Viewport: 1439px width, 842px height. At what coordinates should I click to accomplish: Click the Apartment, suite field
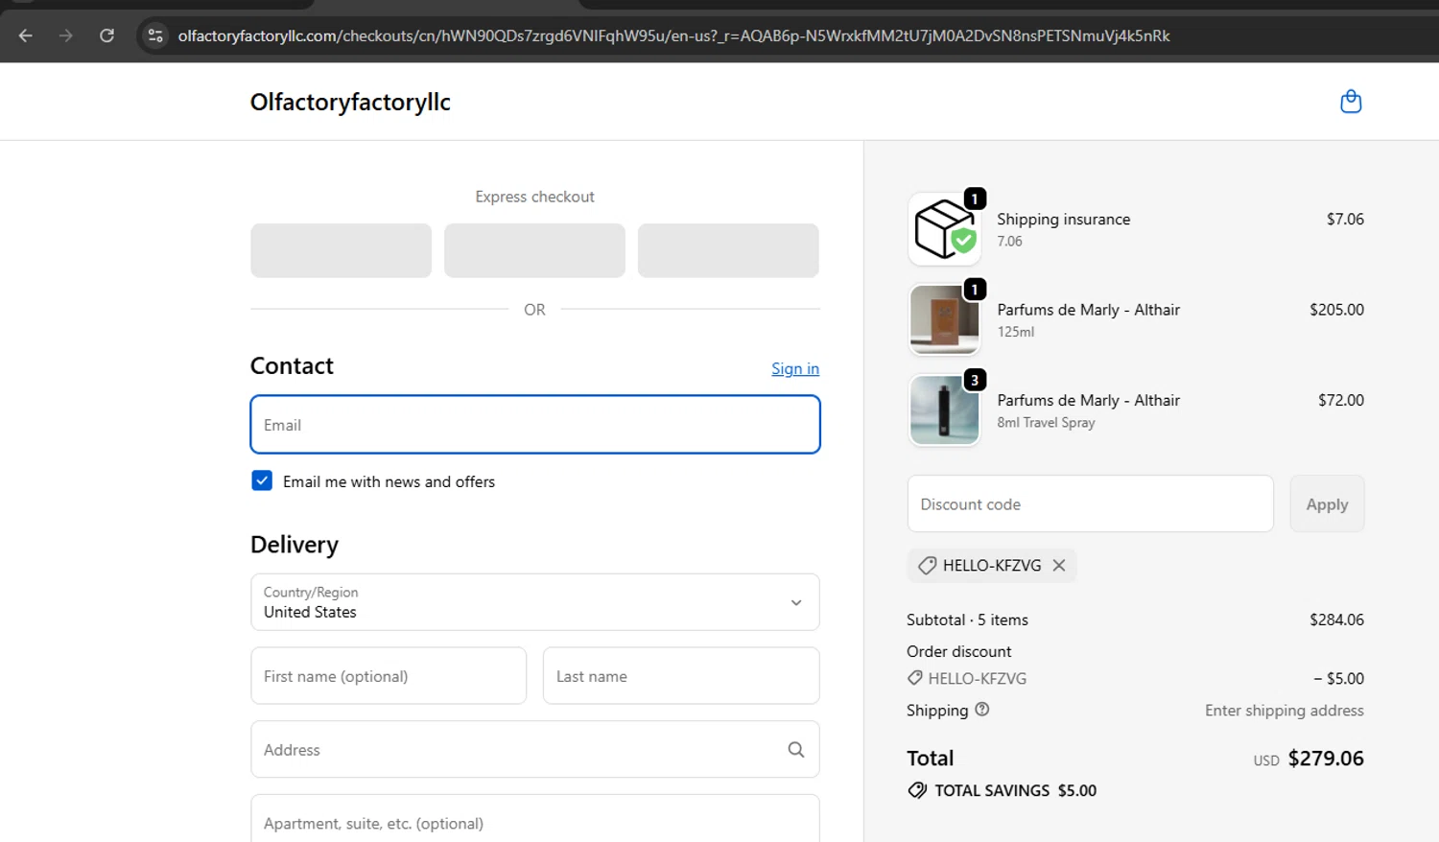pos(535,820)
